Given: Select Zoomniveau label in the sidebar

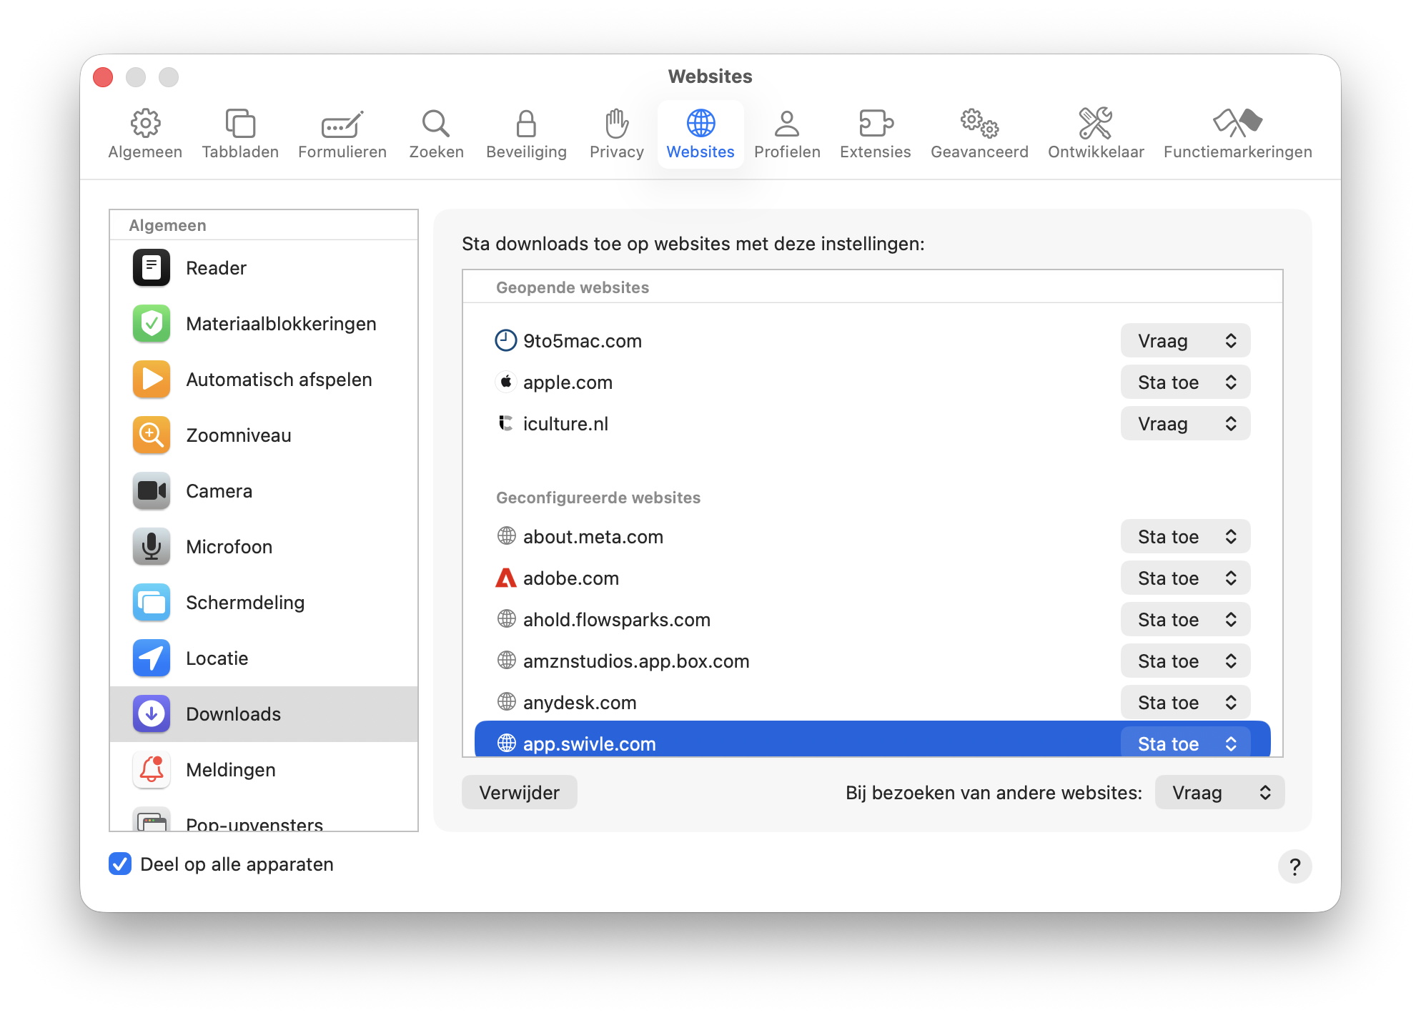Looking at the screenshot, I should click(239, 435).
